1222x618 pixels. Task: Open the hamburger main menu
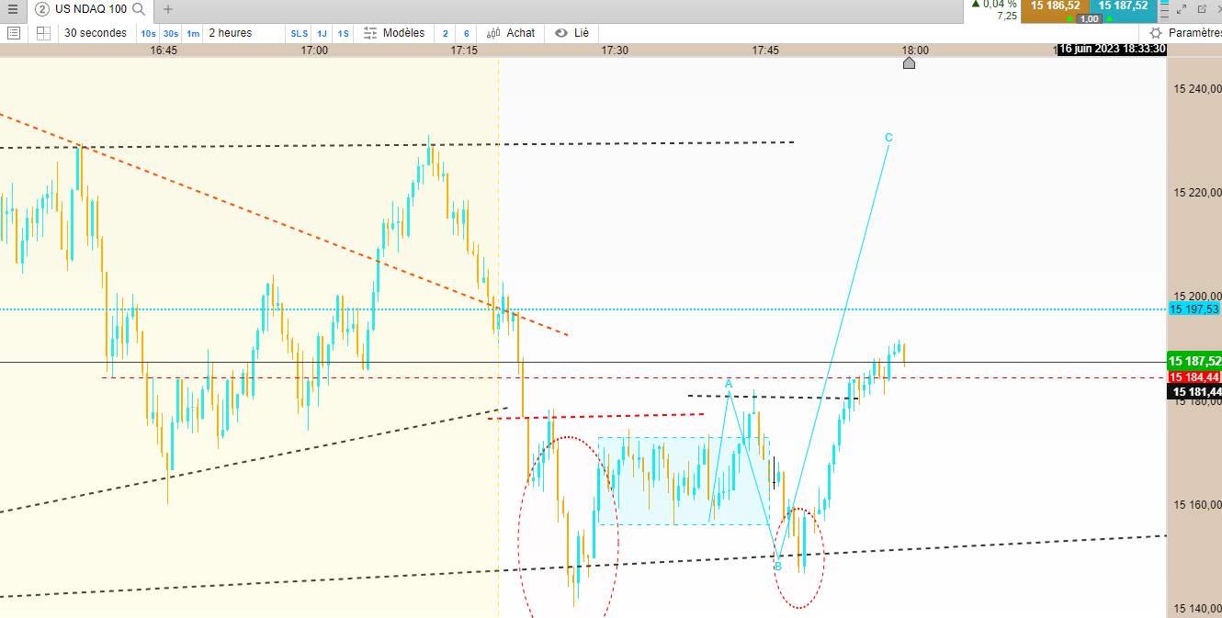pos(13,9)
